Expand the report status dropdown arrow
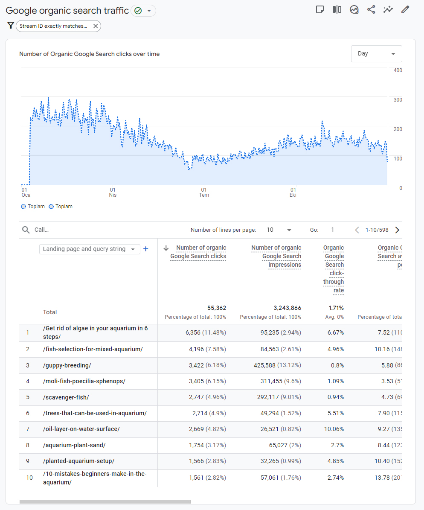Viewport: 424px width, 510px height. pos(149,11)
